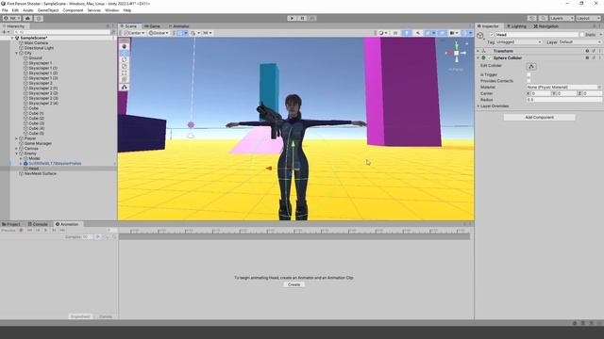
Task: Click the Step button in top toolbar
Action: tap(312, 18)
